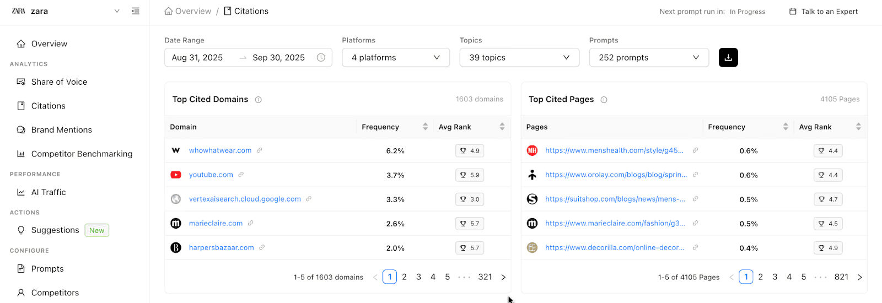Open Prompts configuration page
The width and height of the screenshot is (882, 303).
click(x=47, y=268)
